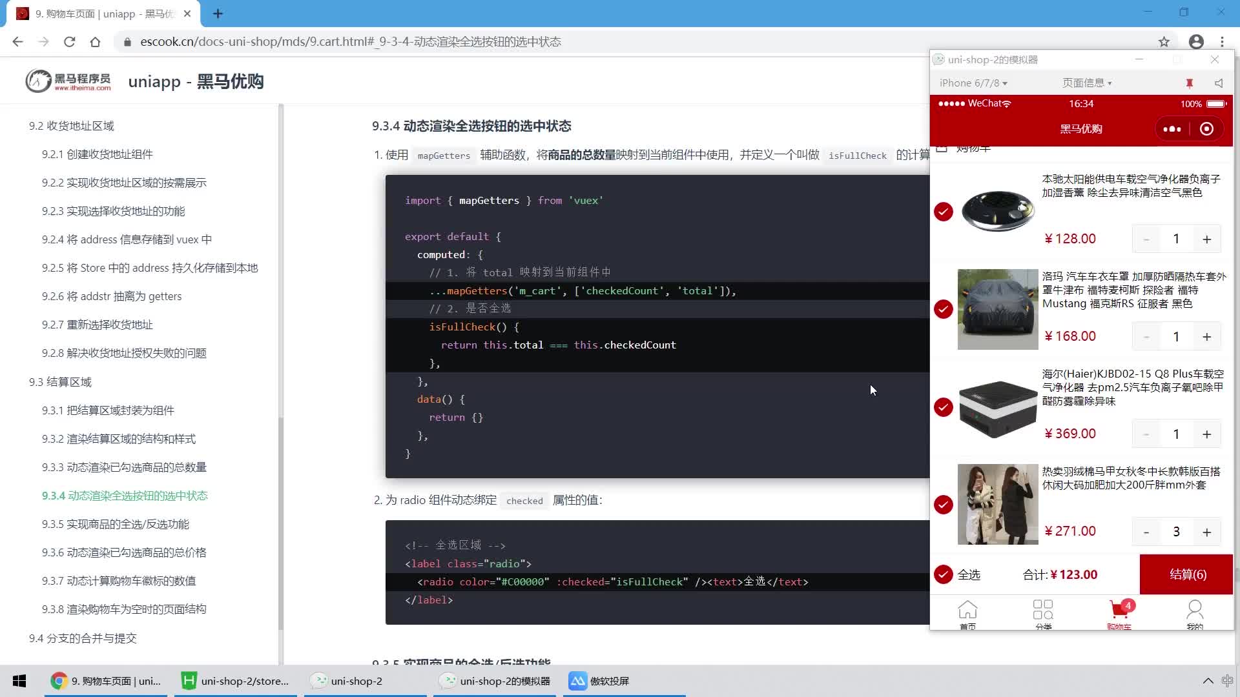Image resolution: width=1240 pixels, height=697 pixels.
Task: Open 购物车 cart tab with badge
Action: [1119, 614]
